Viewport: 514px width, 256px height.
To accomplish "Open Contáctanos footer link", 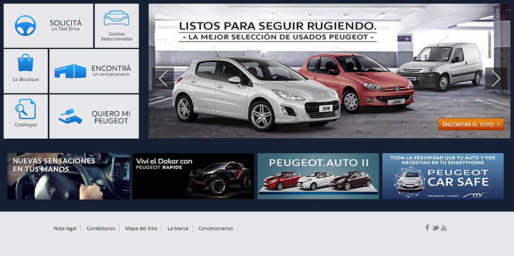I will coord(100,228).
